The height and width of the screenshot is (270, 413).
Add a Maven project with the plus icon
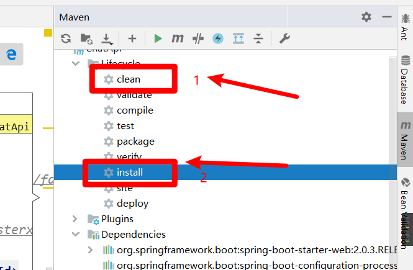pos(132,38)
